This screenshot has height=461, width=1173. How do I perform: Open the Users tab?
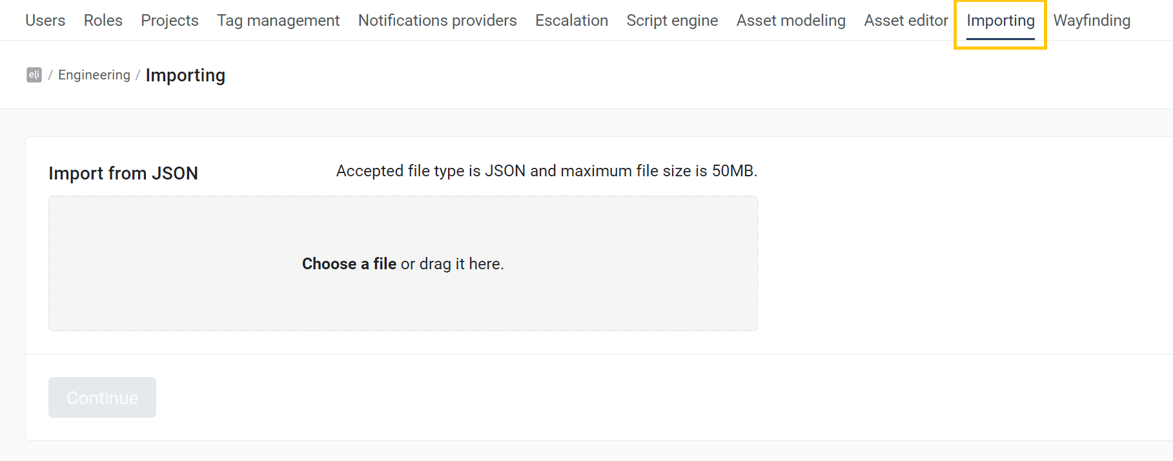45,21
